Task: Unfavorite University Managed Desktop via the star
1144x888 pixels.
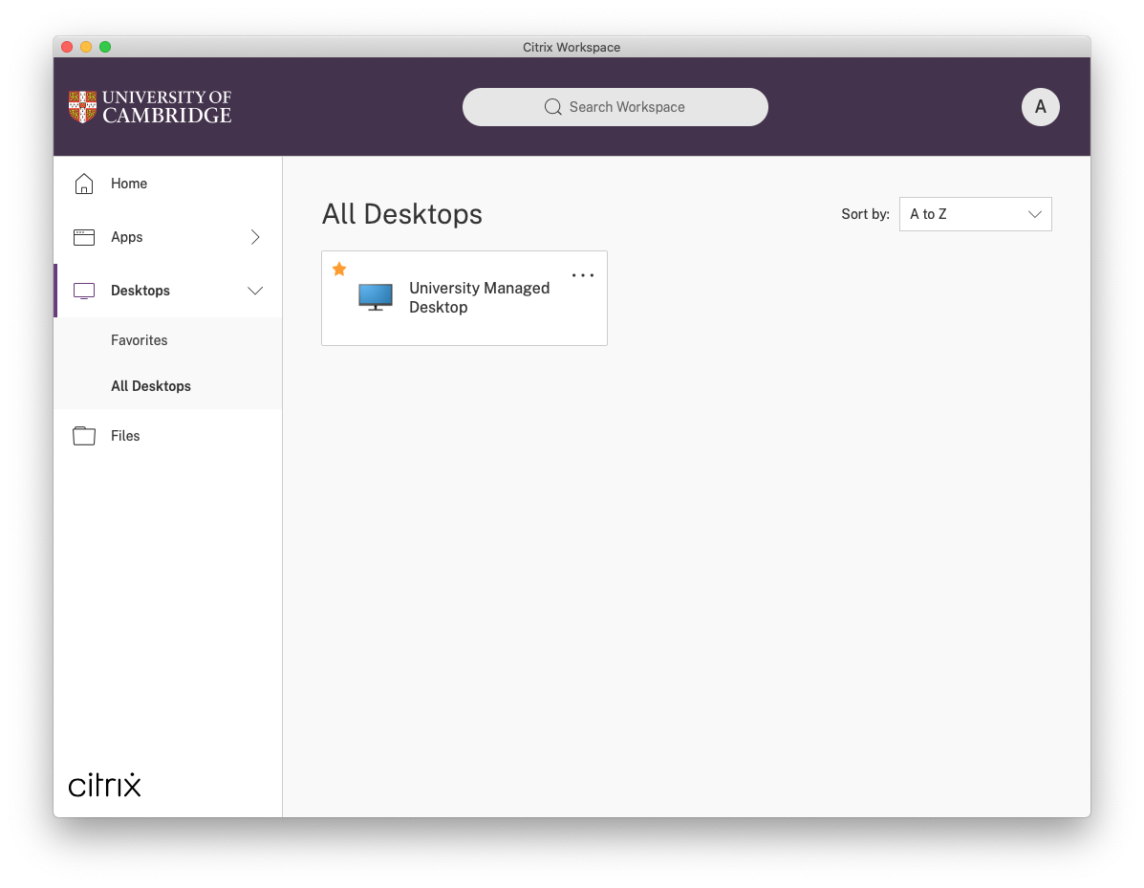Action: [x=339, y=269]
